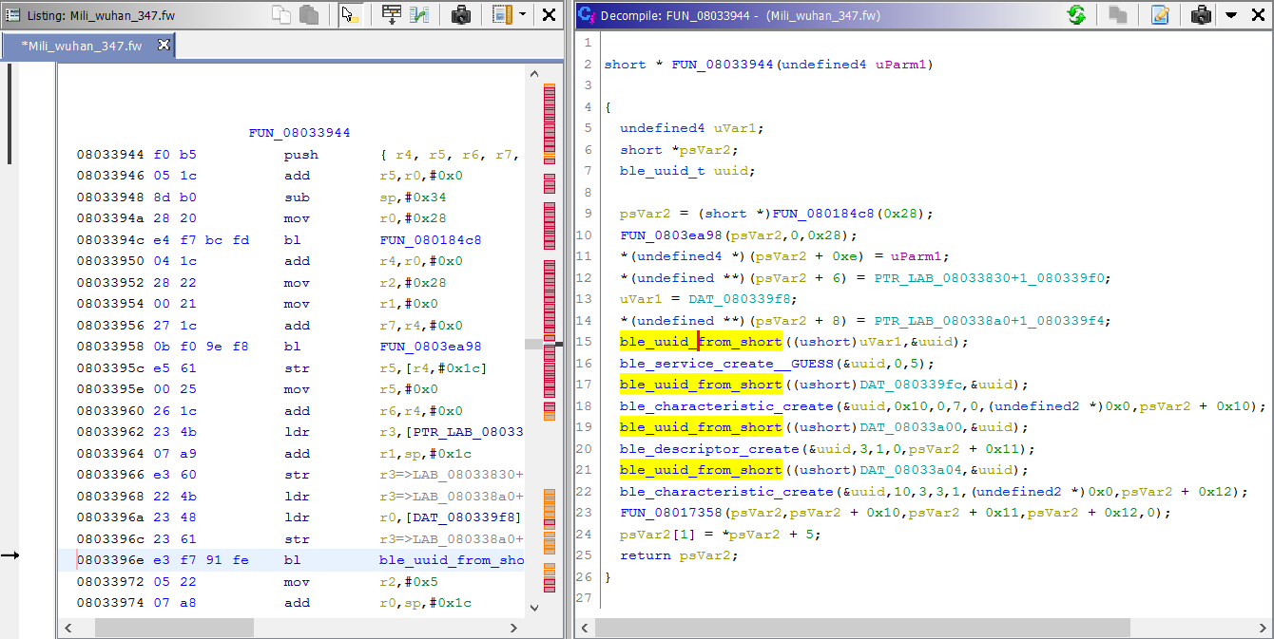
Task: Click bytes 'e4 f7 bc fd' in listing
Action: point(201,240)
